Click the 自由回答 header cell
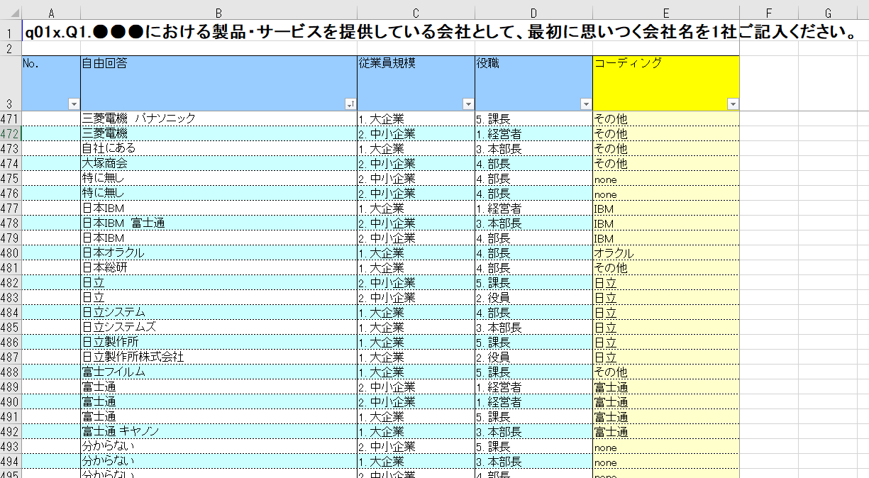The height and width of the screenshot is (478, 869). pyautogui.click(x=218, y=83)
